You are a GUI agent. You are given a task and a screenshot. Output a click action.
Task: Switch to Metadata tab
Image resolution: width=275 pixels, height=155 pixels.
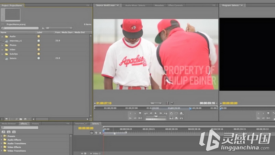click(159, 6)
